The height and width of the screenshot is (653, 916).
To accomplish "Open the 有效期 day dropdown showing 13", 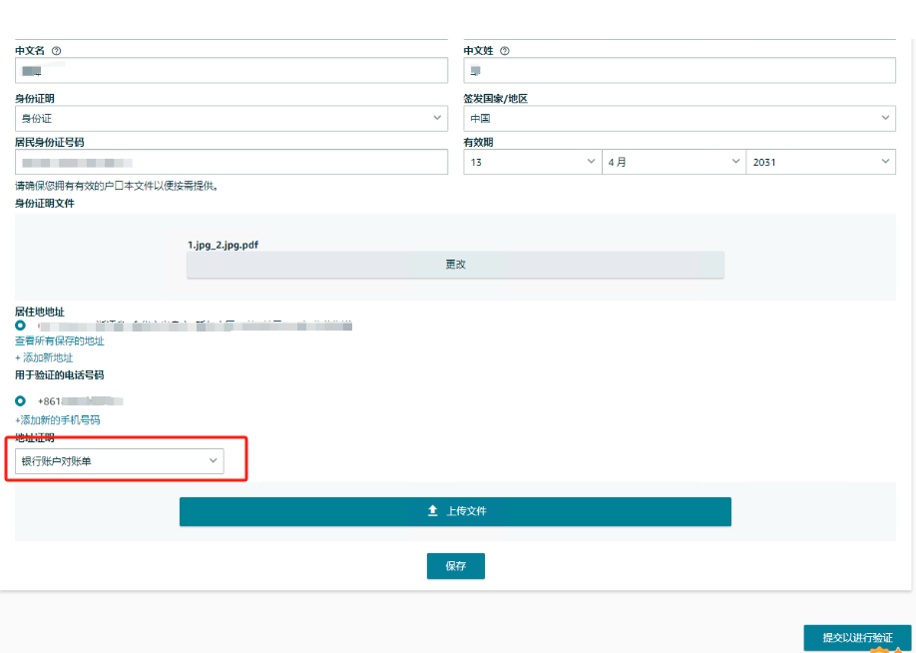I will (532, 162).
